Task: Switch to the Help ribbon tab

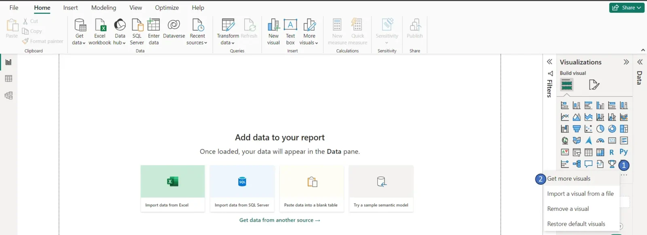Action: coord(198,8)
